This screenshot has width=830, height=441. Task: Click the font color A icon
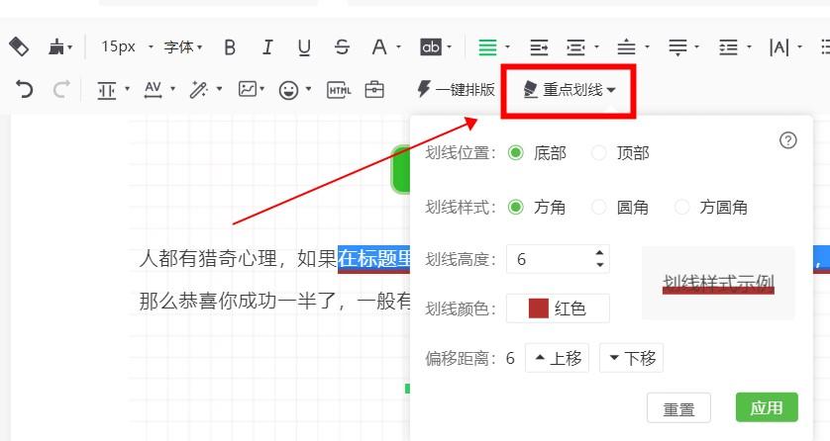(x=379, y=47)
